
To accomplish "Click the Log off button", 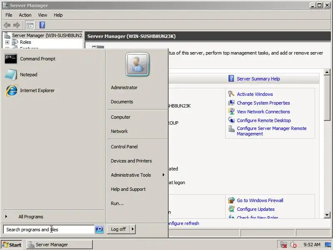I will coord(118,229).
